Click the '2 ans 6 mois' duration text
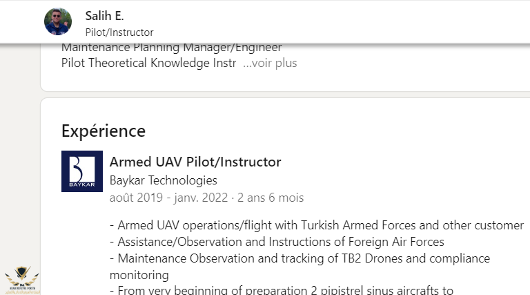Viewport: 530px width, 295px height. 271,198
